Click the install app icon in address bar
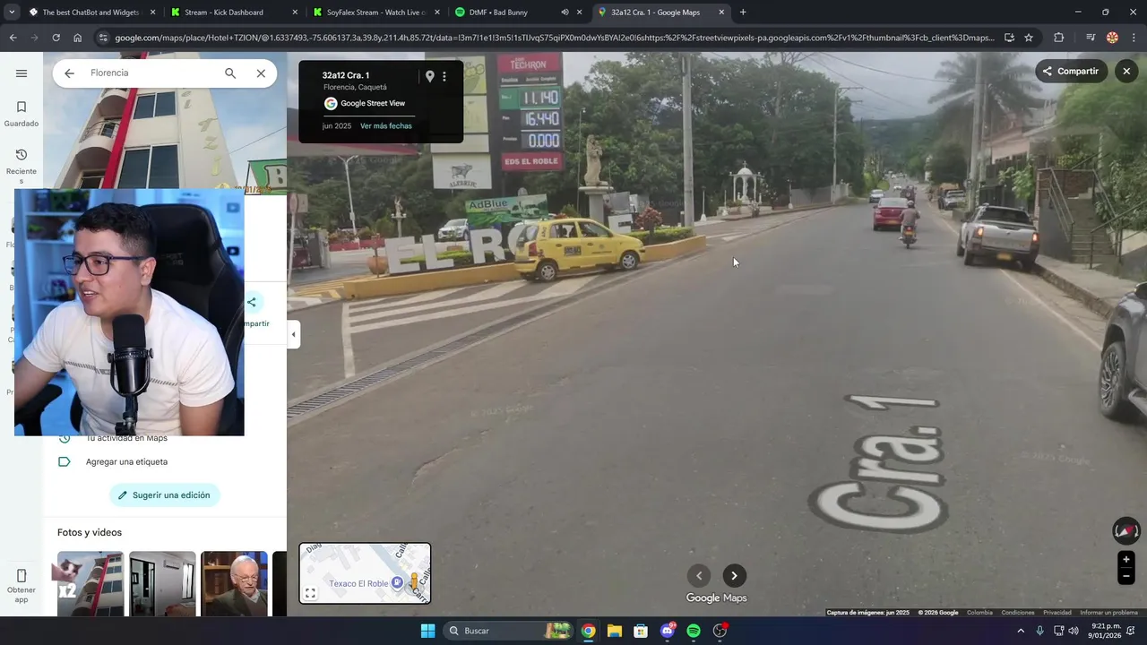This screenshot has width=1147, height=645. click(x=1009, y=38)
